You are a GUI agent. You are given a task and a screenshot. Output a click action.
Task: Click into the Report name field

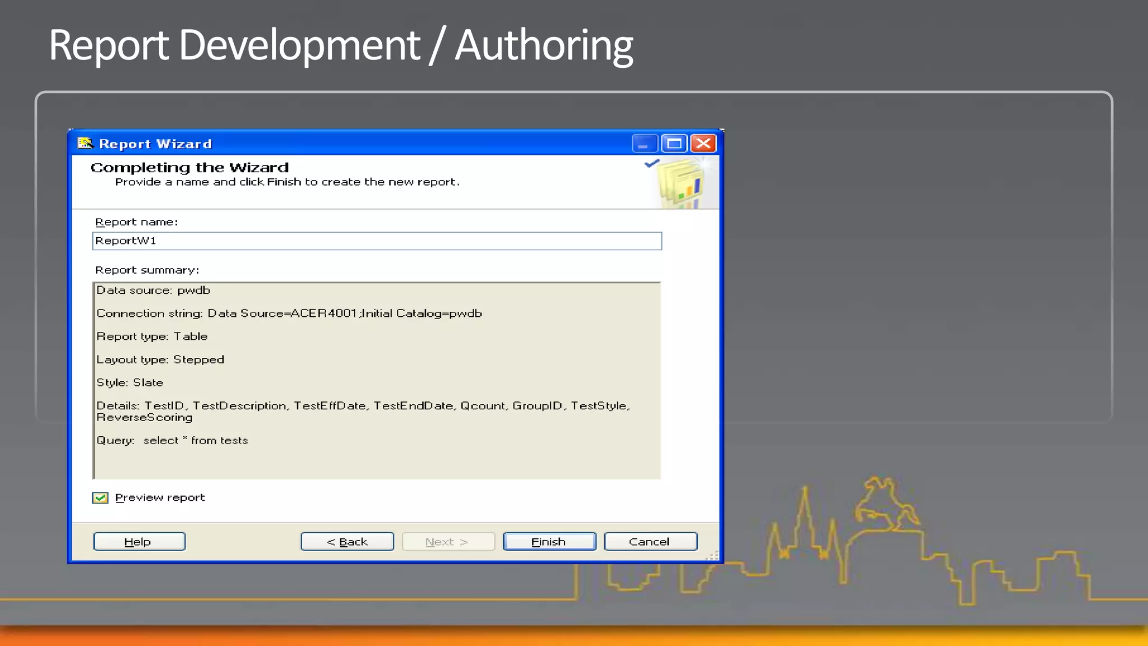(377, 241)
